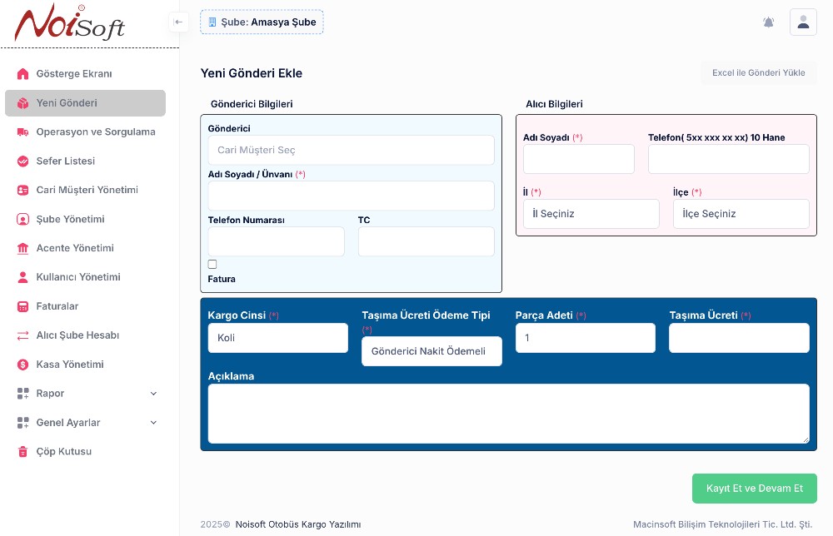Open the user profile avatar icon

click(803, 22)
